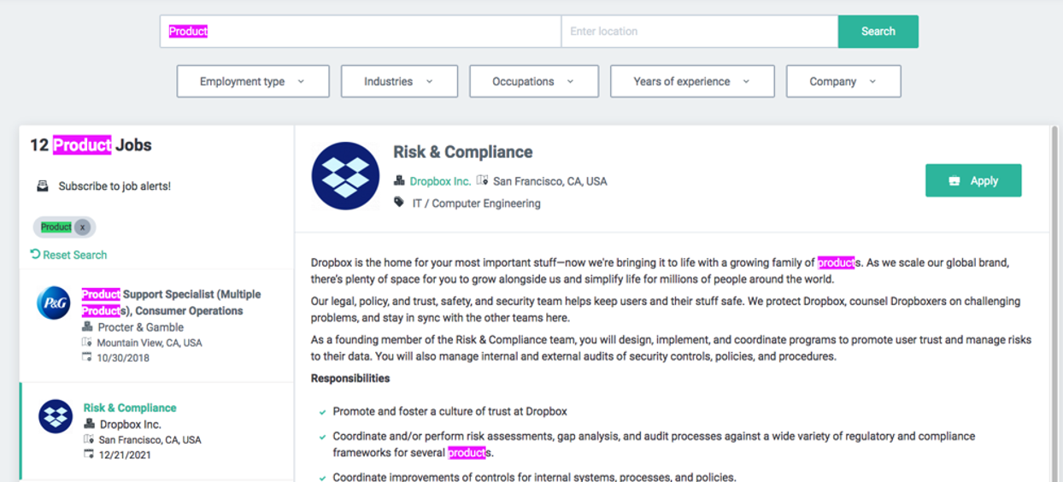Expand the Occupations dropdown
The height and width of the screenshot is (482, 1063).
534,81
